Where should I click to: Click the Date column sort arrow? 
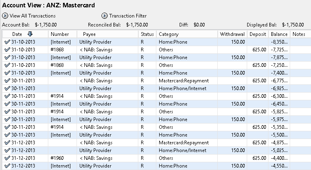[x=30, y=34]
